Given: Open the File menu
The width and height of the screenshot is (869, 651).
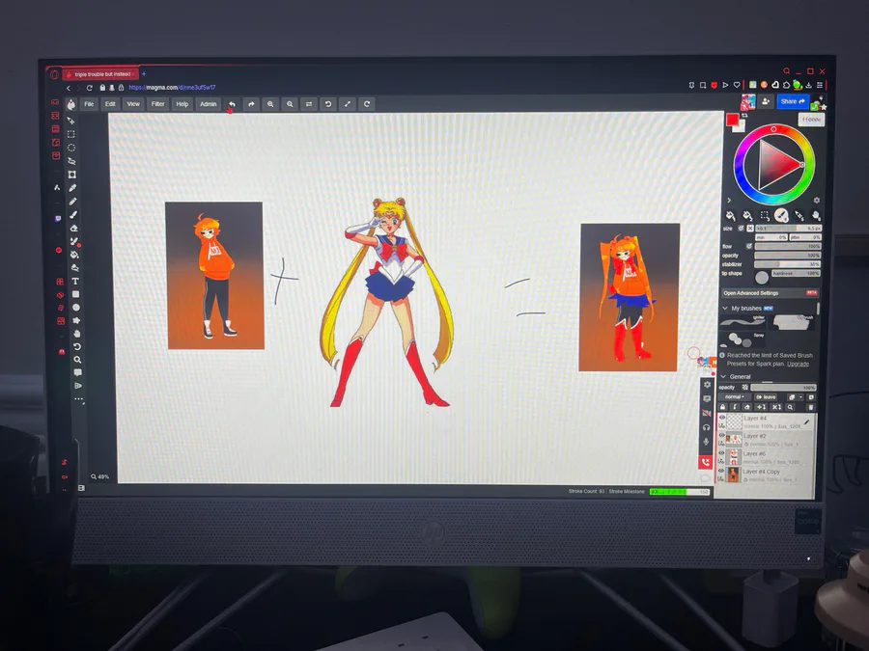Looking at the screenshot, I should (89, 104).
